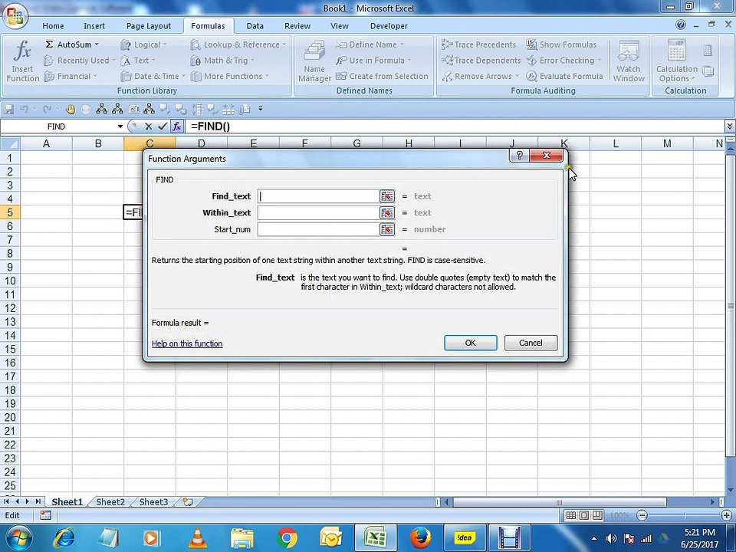Cancel the formula entry with X

148,127
